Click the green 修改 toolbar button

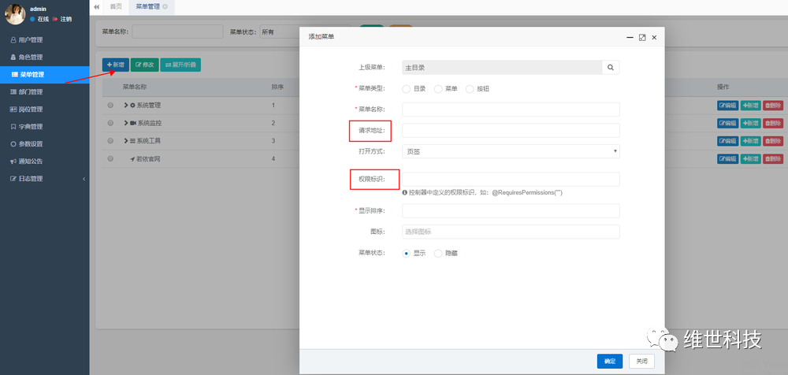coord(145,65)
